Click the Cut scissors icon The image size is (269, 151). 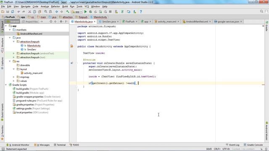[29, 12]
